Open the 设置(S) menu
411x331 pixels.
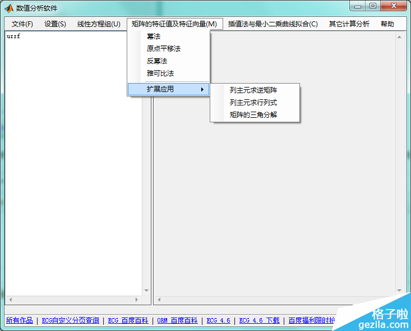[x=55, y=24]
